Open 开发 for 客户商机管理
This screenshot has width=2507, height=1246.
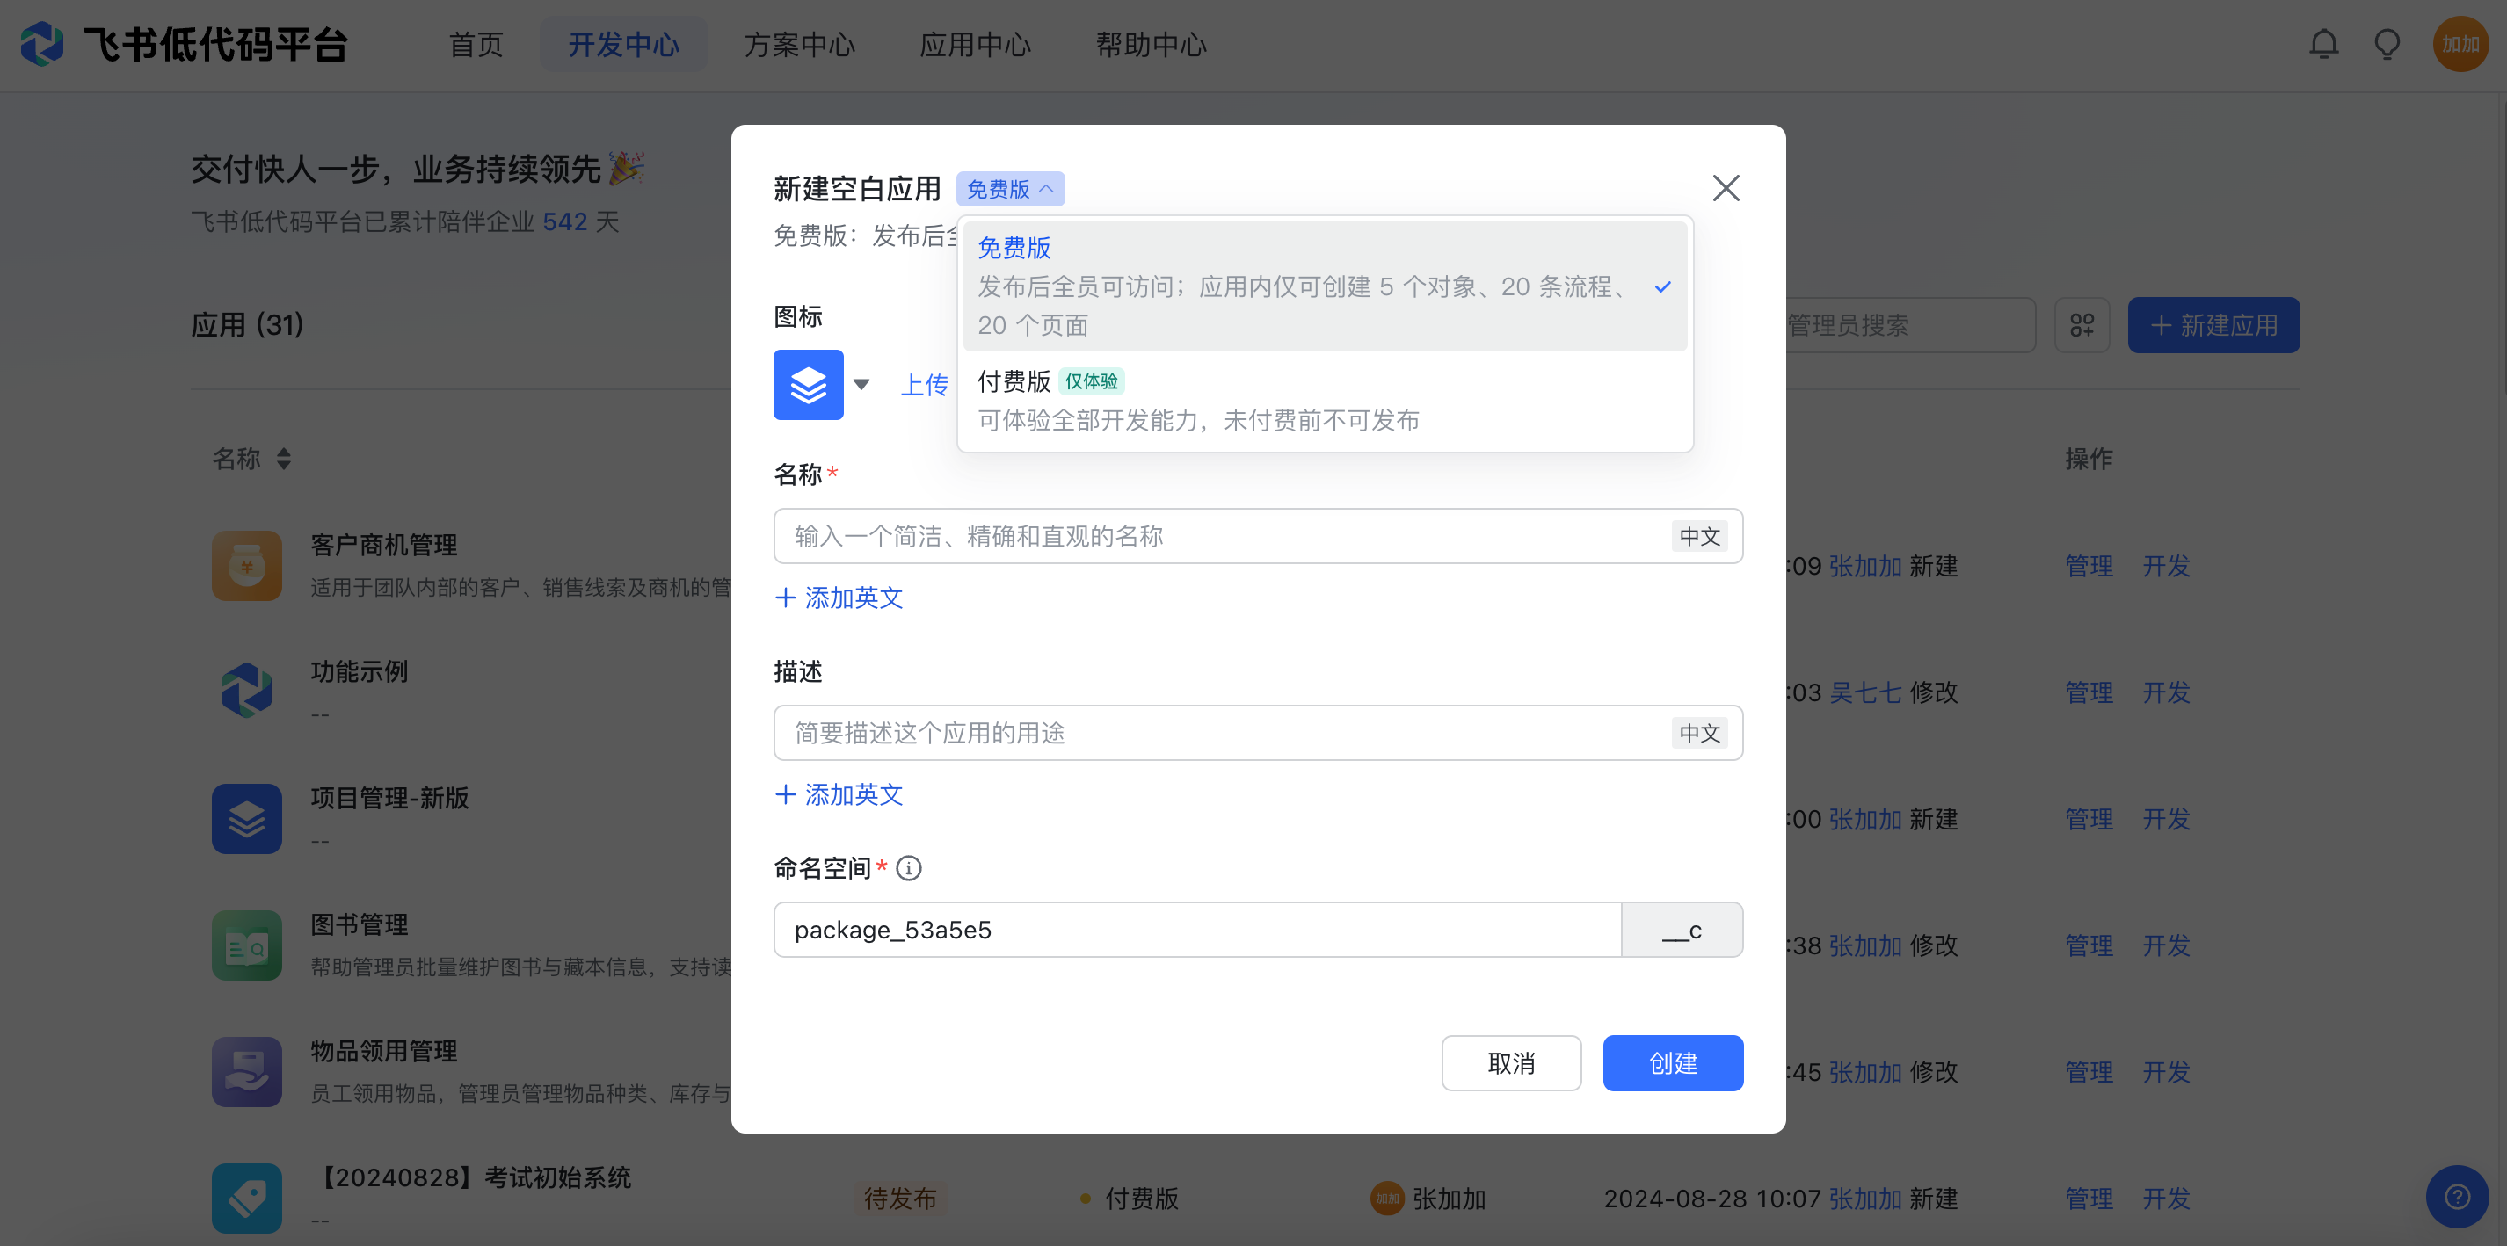pos(2165,566)
